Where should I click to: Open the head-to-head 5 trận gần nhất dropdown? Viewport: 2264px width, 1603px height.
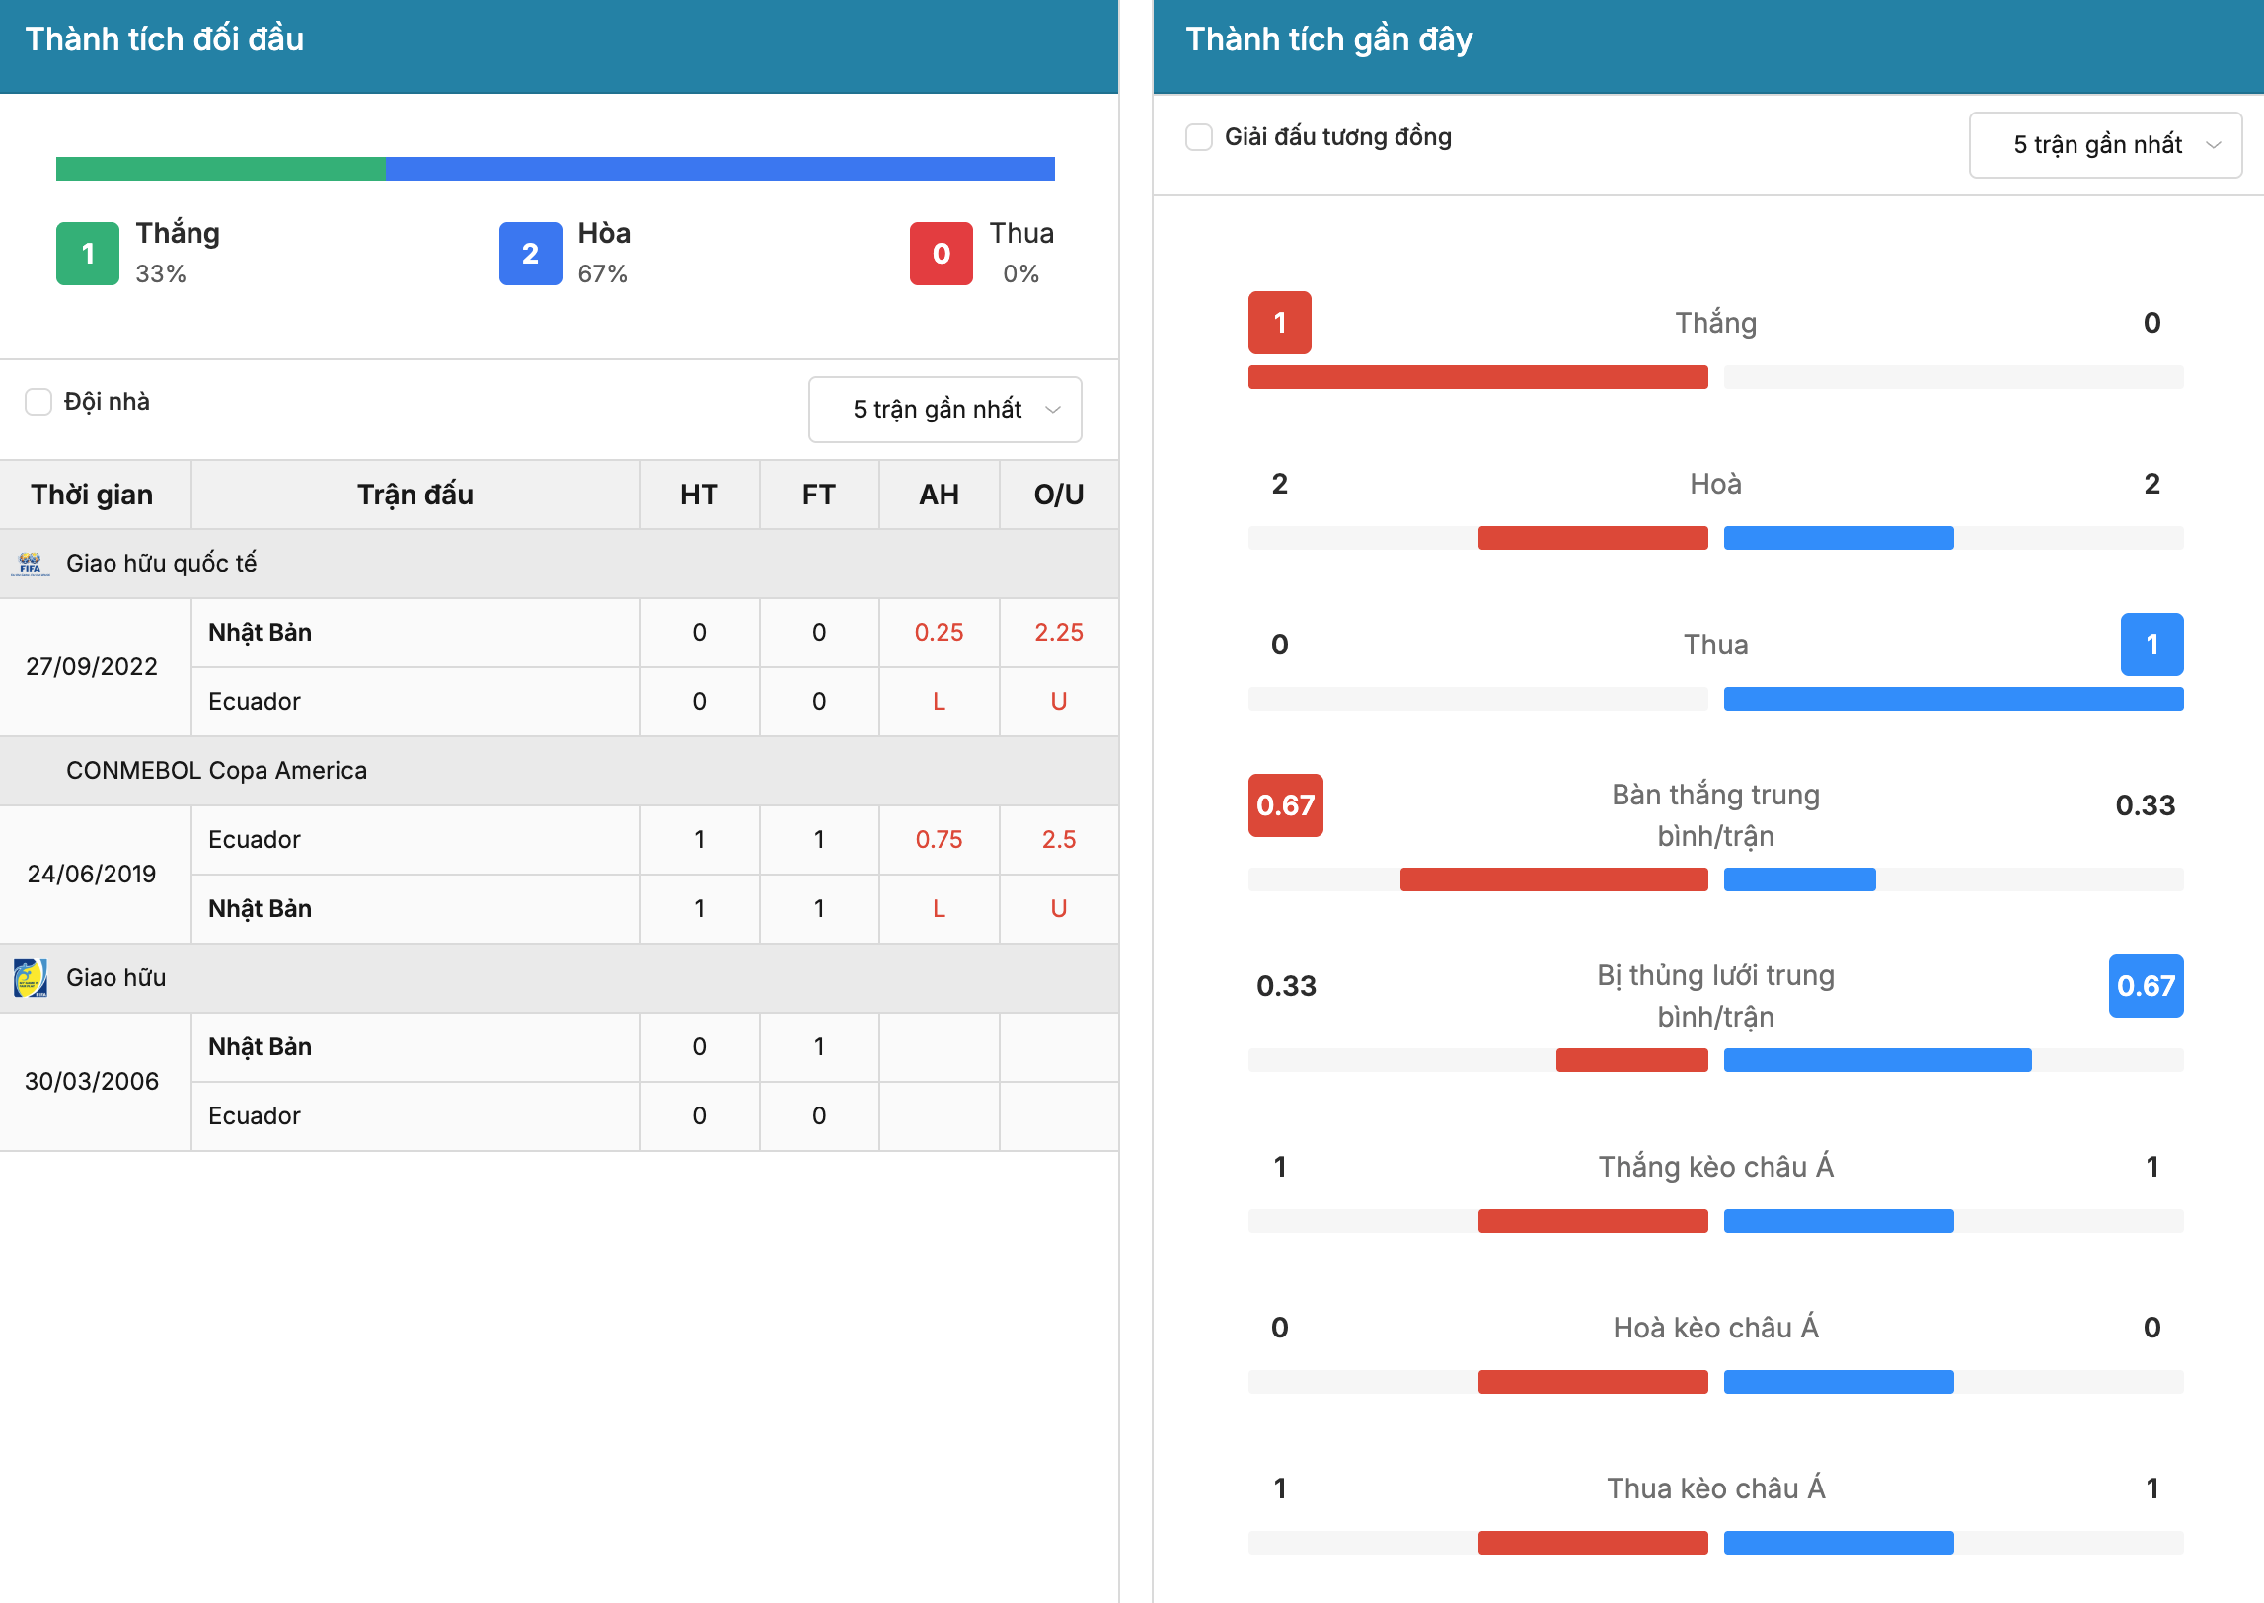click(x=945, y=410)
